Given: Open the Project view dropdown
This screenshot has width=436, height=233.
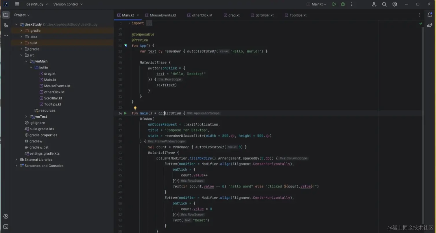Looking at the screenshot, I should click(x=22, y=15).
